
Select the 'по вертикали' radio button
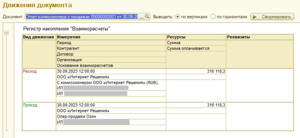[x=177, y=17]
